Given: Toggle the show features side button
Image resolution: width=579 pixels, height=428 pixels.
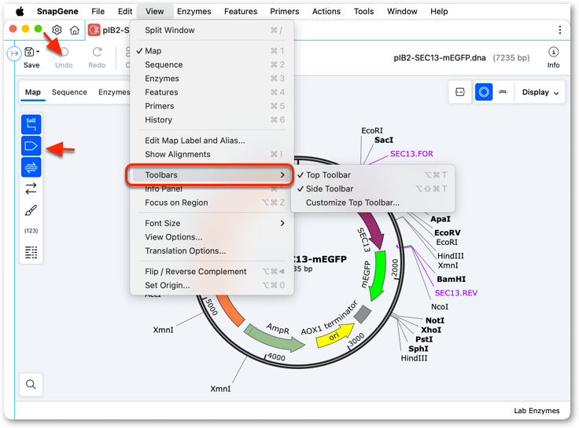Looking at the screenshot, I should point(31,146).
